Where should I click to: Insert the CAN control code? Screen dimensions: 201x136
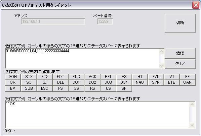188,82
